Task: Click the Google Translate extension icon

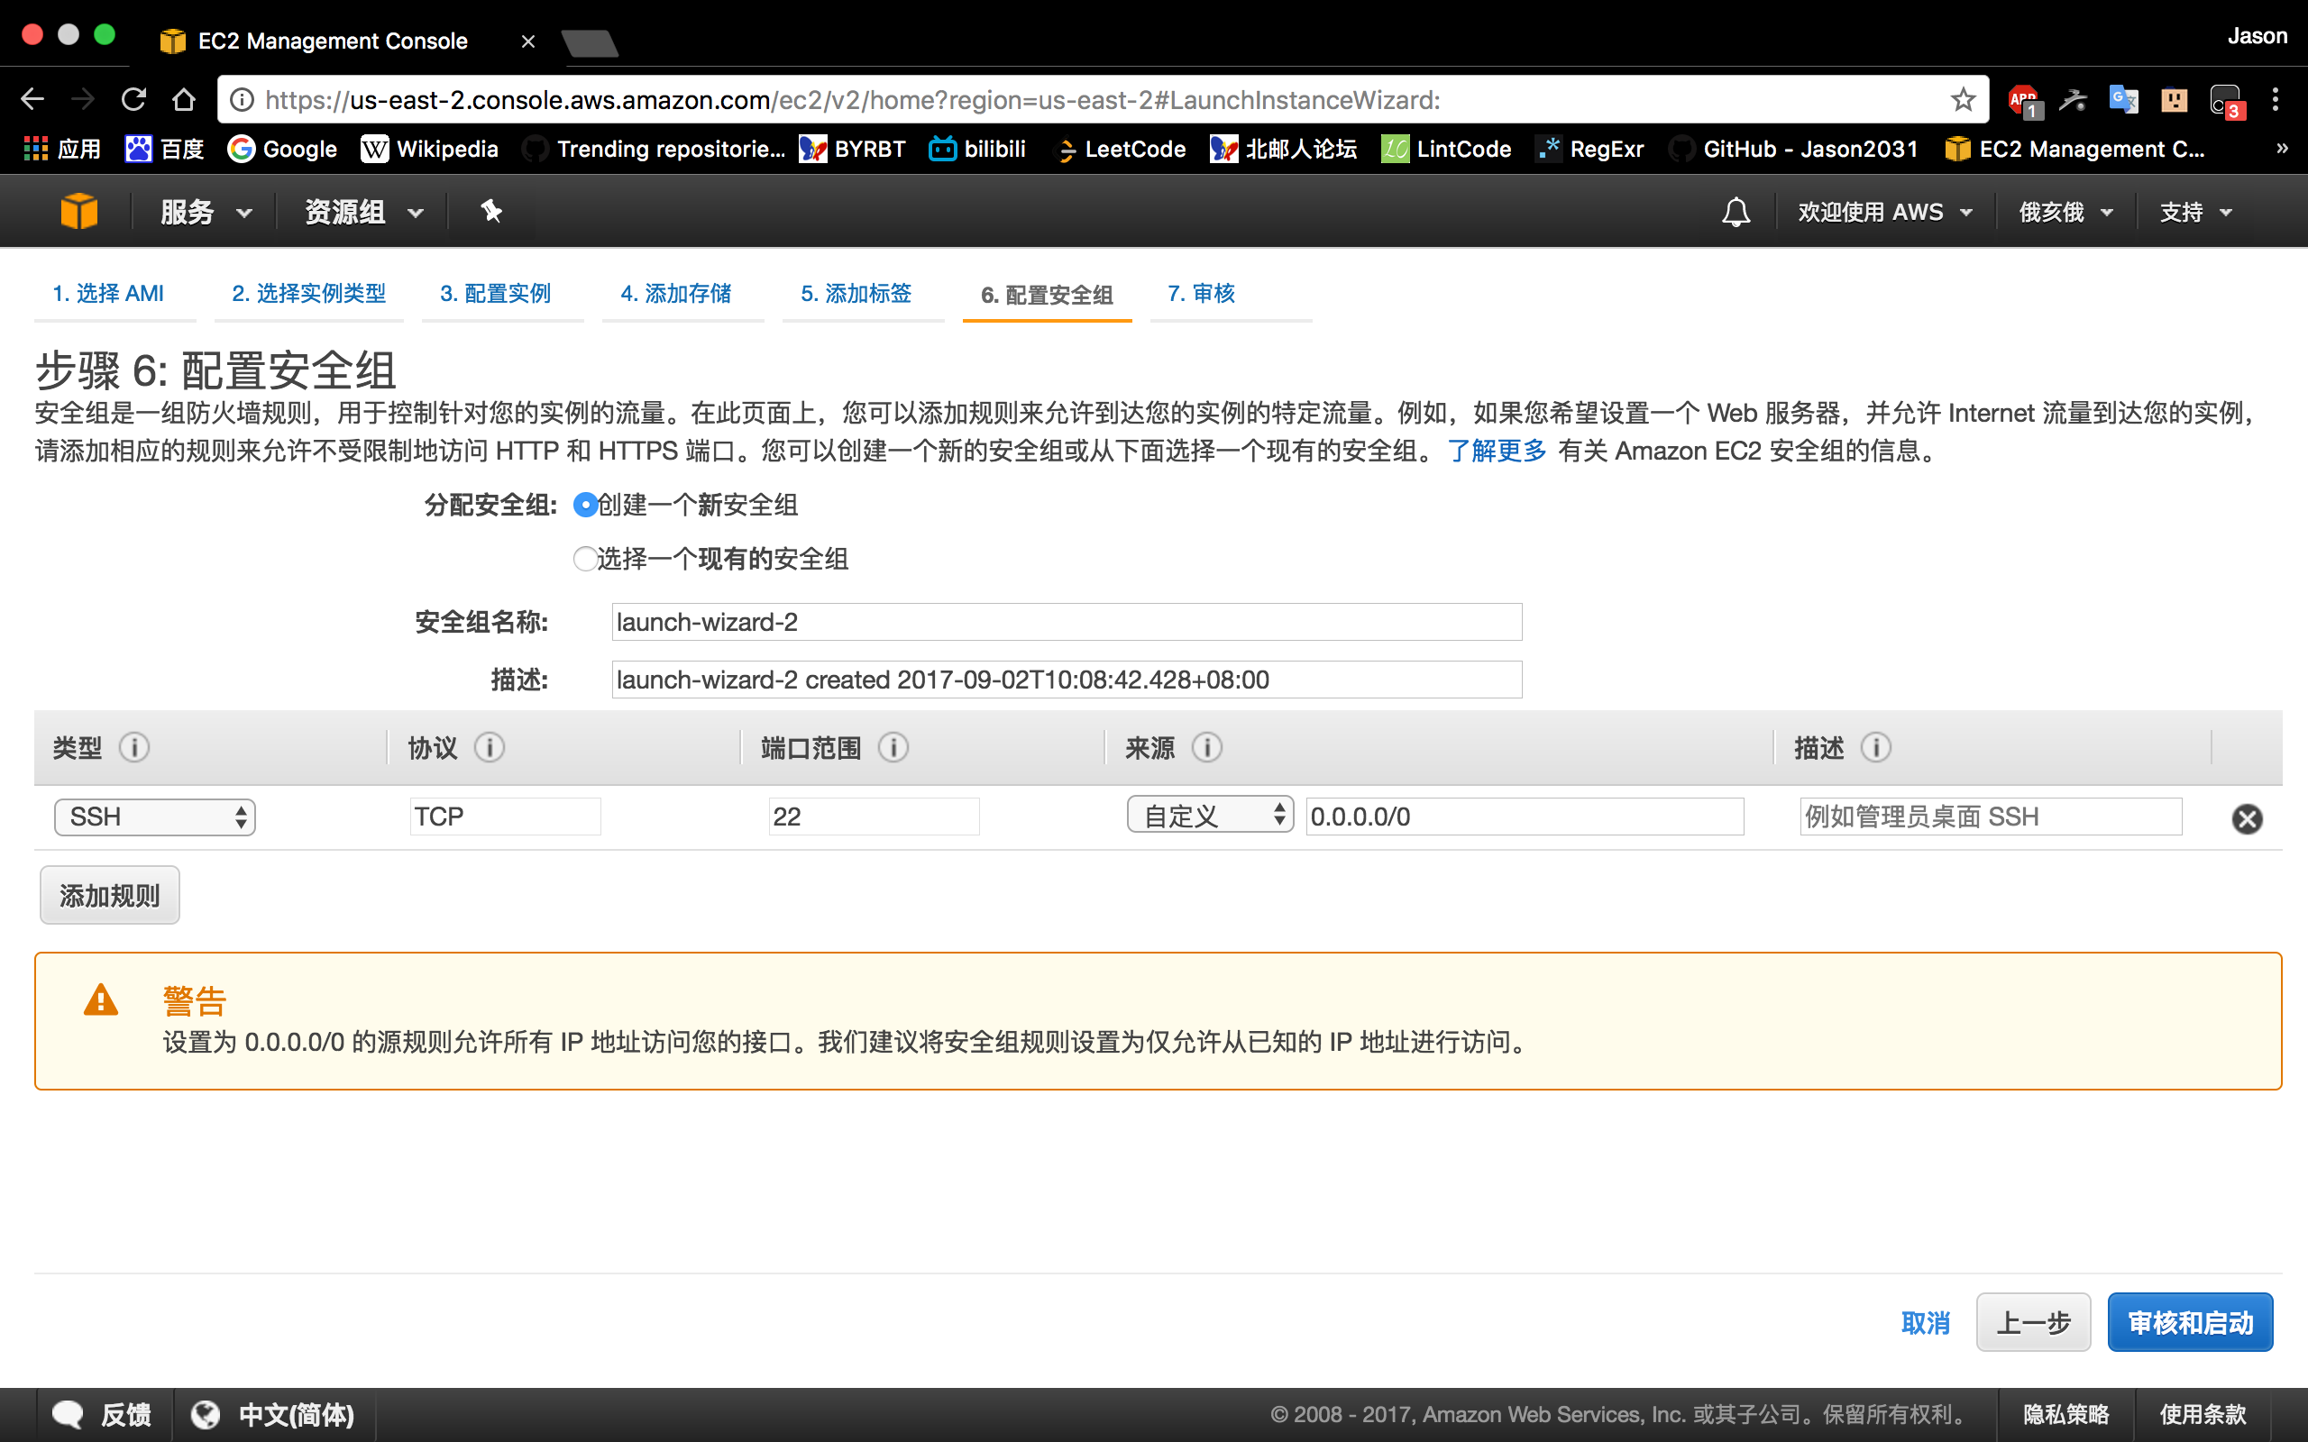Action: pyautogui.click(x=2123, y=99)
